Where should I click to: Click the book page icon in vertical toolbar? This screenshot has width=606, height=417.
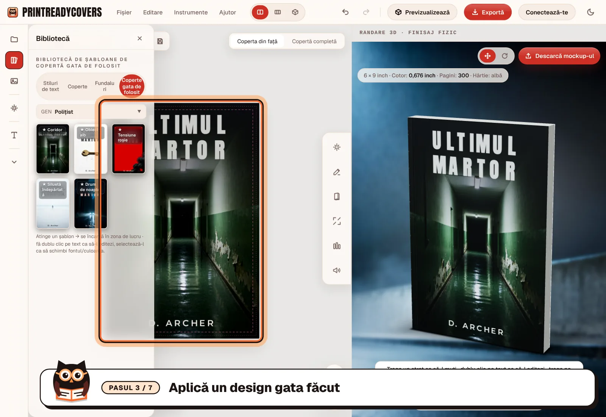click(x=337, y=196)
